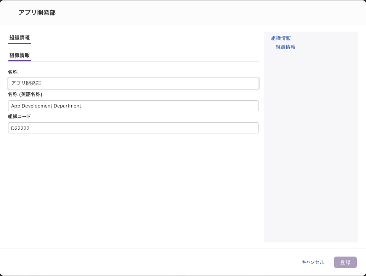Select the second-level 組織情報 sub-tab
The height and width of the screenshot is (276, 366).
point(19,55)
